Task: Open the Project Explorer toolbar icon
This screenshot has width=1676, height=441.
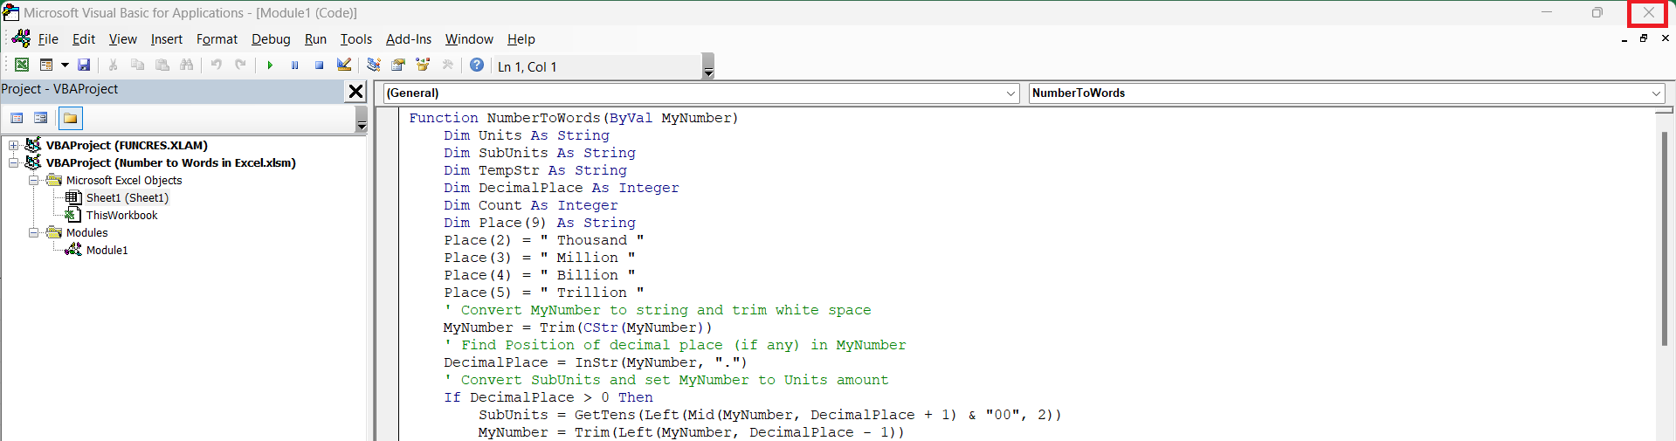Action: coord(373,65)
